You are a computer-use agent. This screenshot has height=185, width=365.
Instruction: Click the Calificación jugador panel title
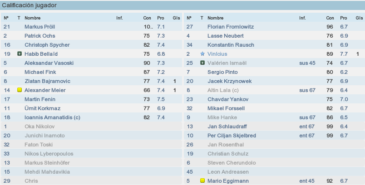(30, 5)
